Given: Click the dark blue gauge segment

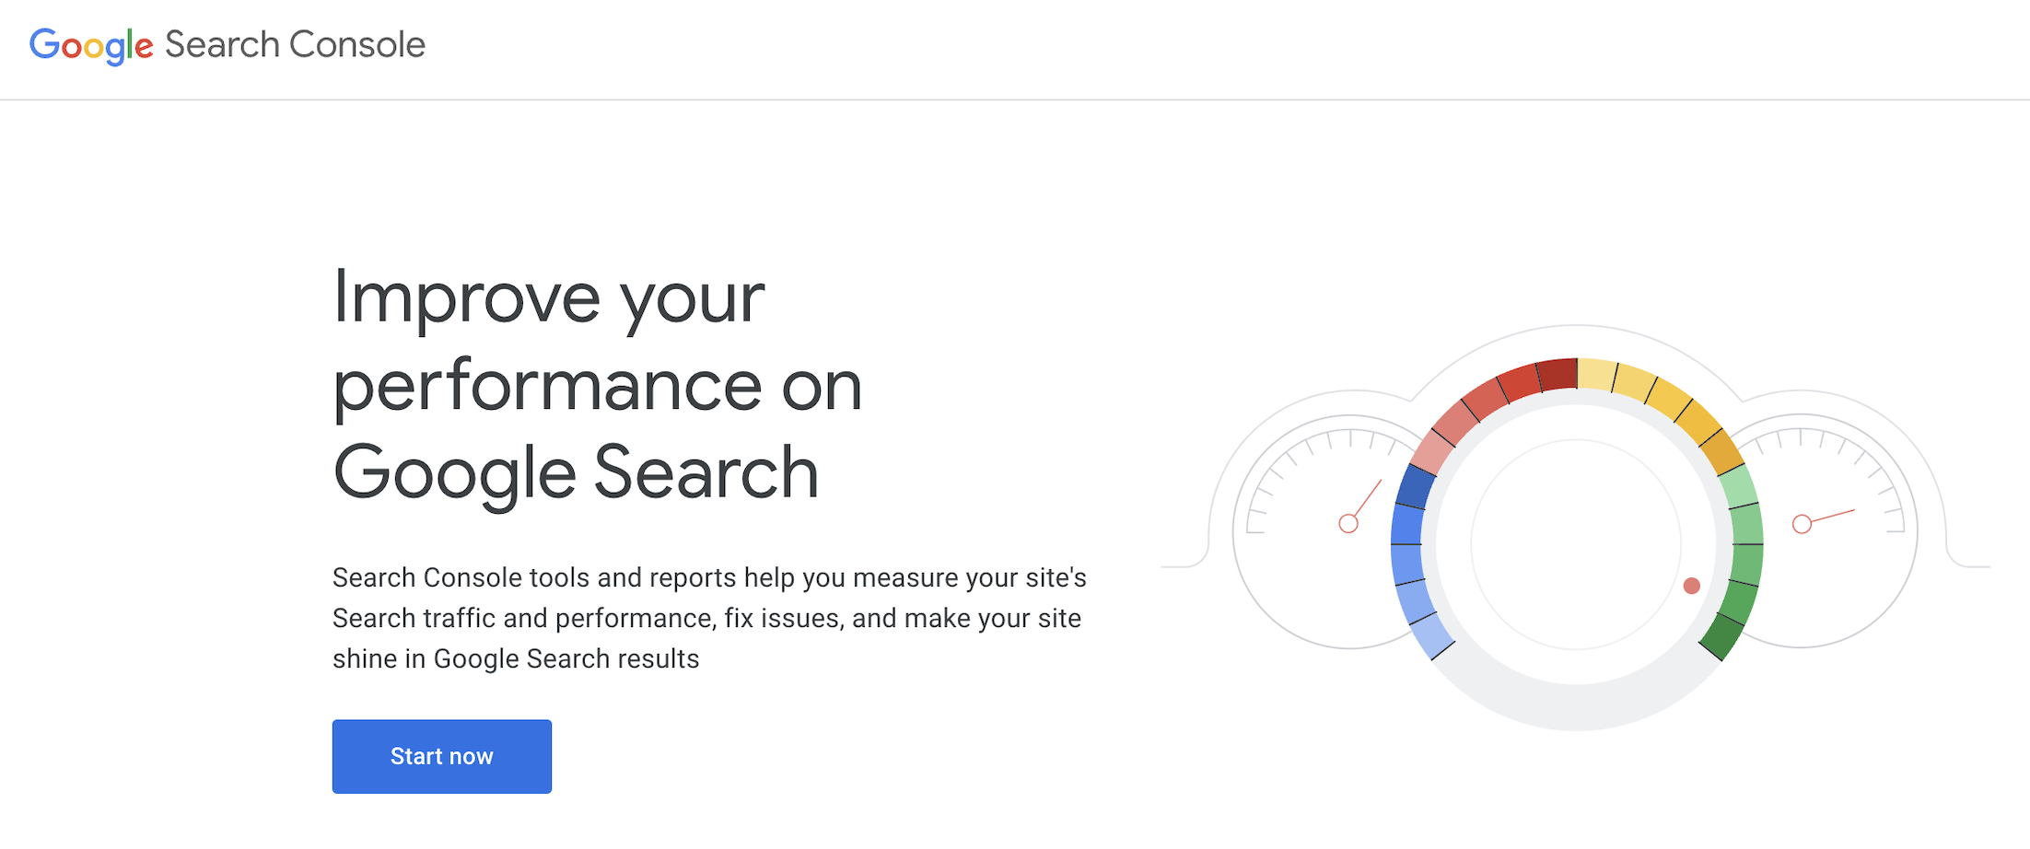Looking at the screenshot, I should 1416,485.
